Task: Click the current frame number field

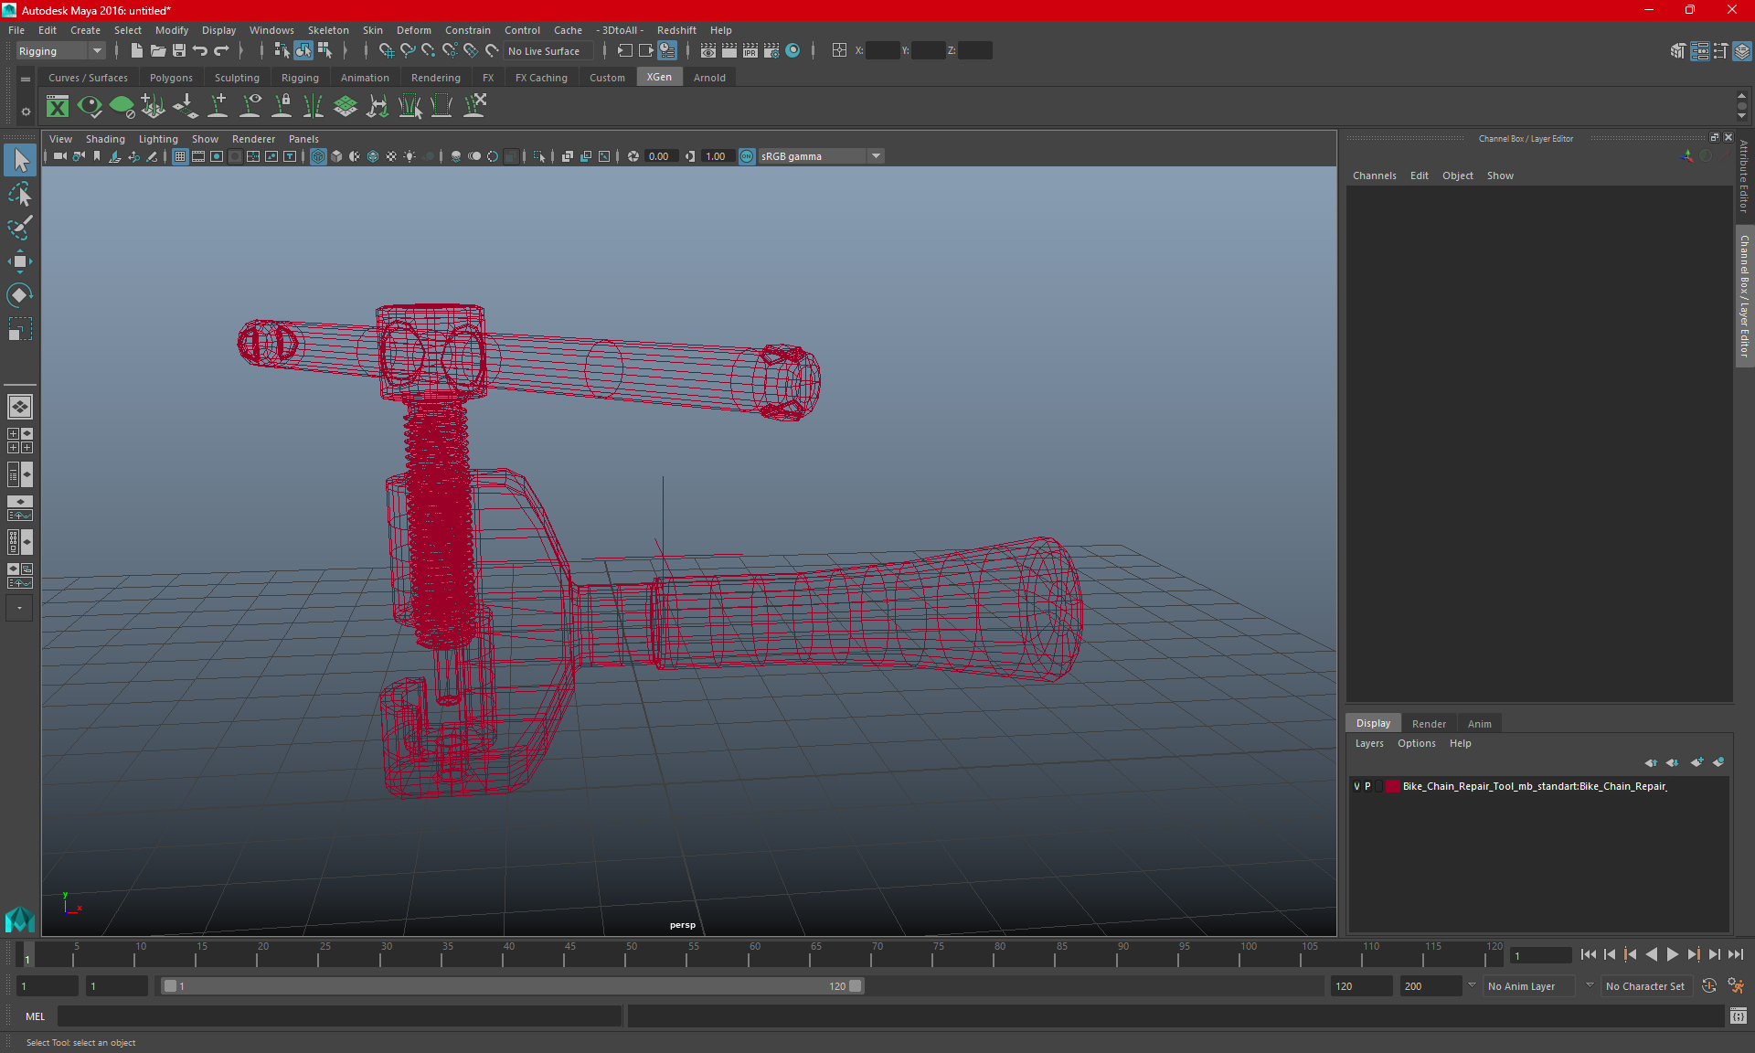Action: pyautogui.click(x=1539, y=955)
